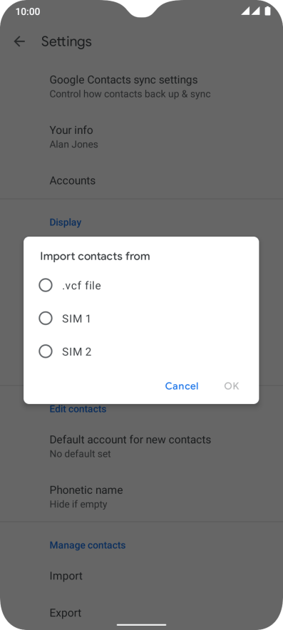Open Google Contacts sync settings
The height and width of the screenshot is (630, 283).
[x=141, y=86]
